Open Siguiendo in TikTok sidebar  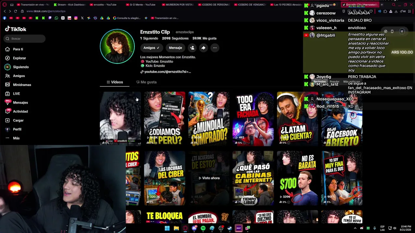click(17, 67)
